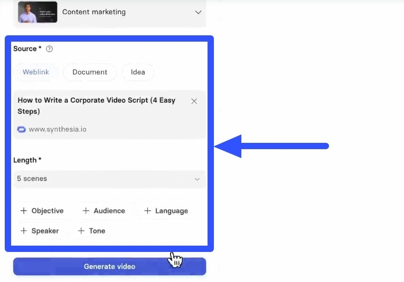Click the Content marketing template thumbnail
Screen dimensions: 404x282
[37, 12]
